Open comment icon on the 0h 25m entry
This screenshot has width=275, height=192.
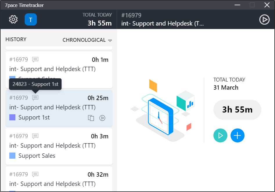coord(35,97)
